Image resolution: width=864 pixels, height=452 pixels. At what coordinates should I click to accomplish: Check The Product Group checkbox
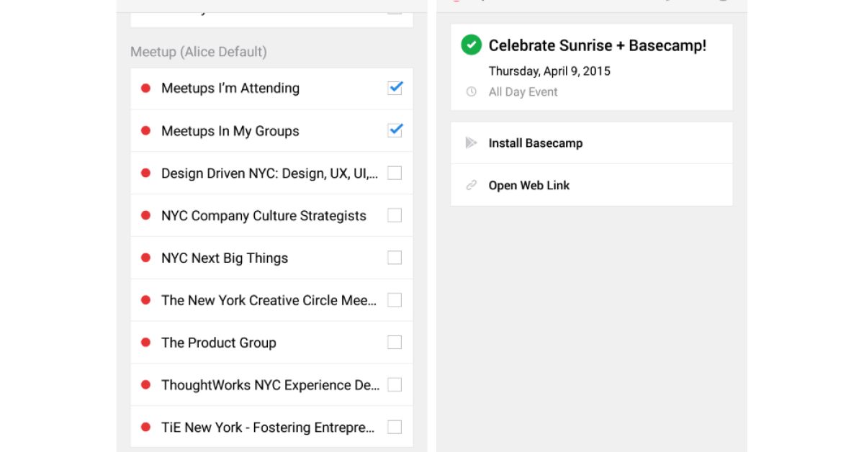point(395,343)
